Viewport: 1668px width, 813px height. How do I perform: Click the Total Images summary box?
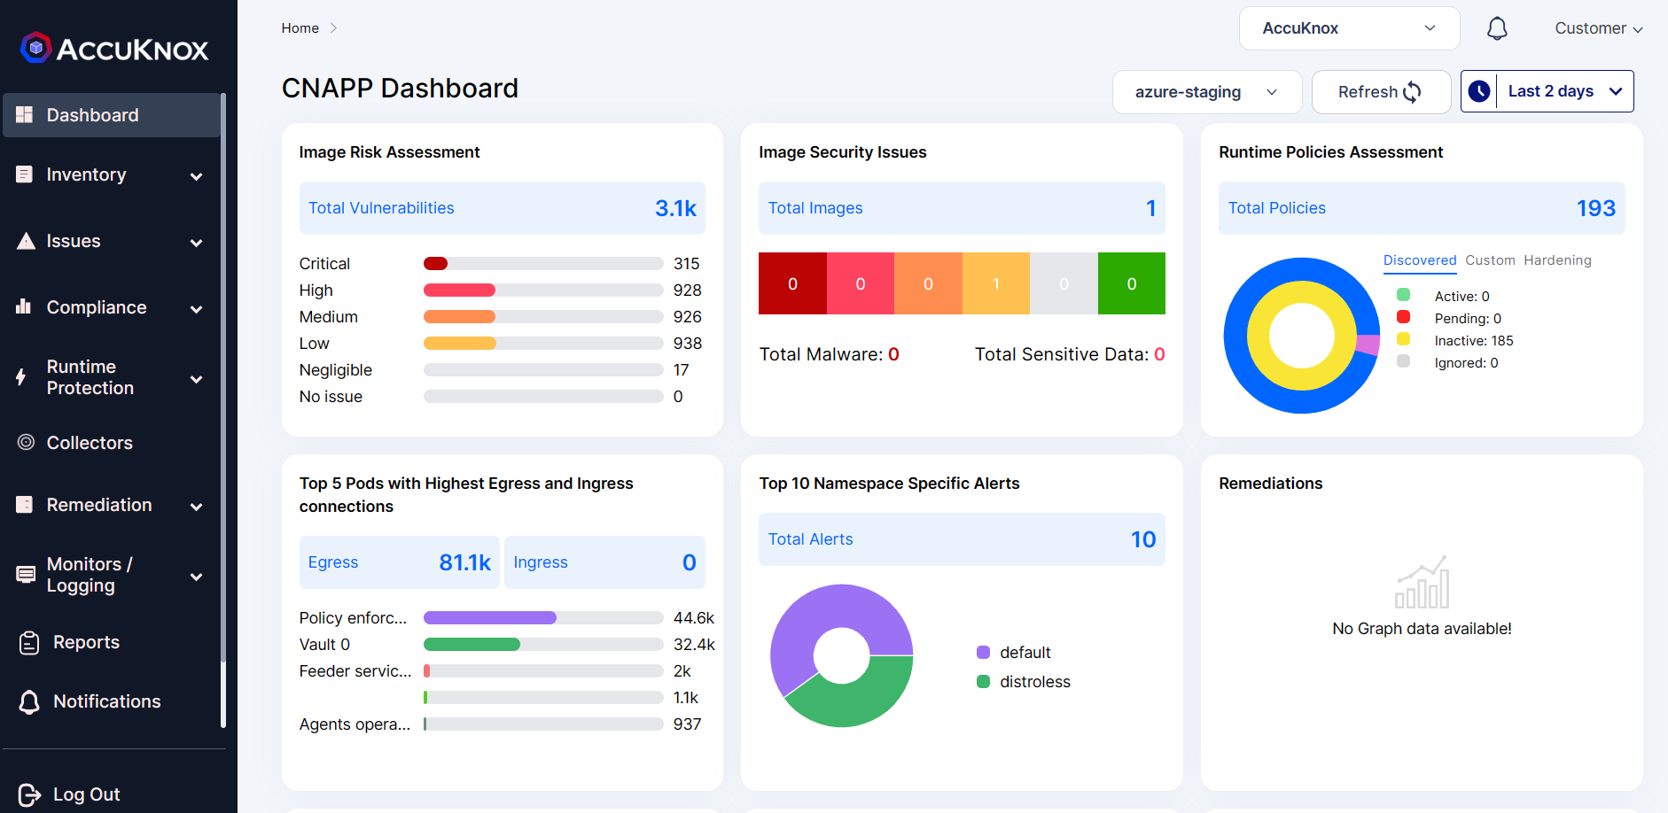click(x=962, y=208)
